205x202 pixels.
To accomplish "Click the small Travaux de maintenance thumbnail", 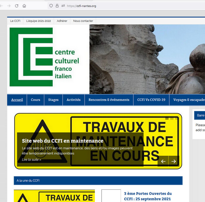I will pos(54,196).
